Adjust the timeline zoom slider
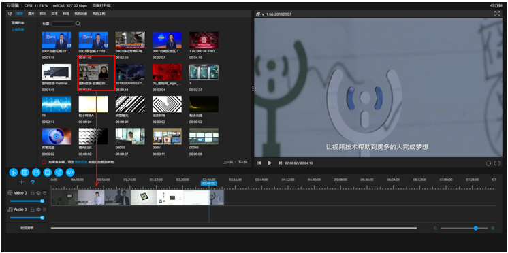 point(464,228)
